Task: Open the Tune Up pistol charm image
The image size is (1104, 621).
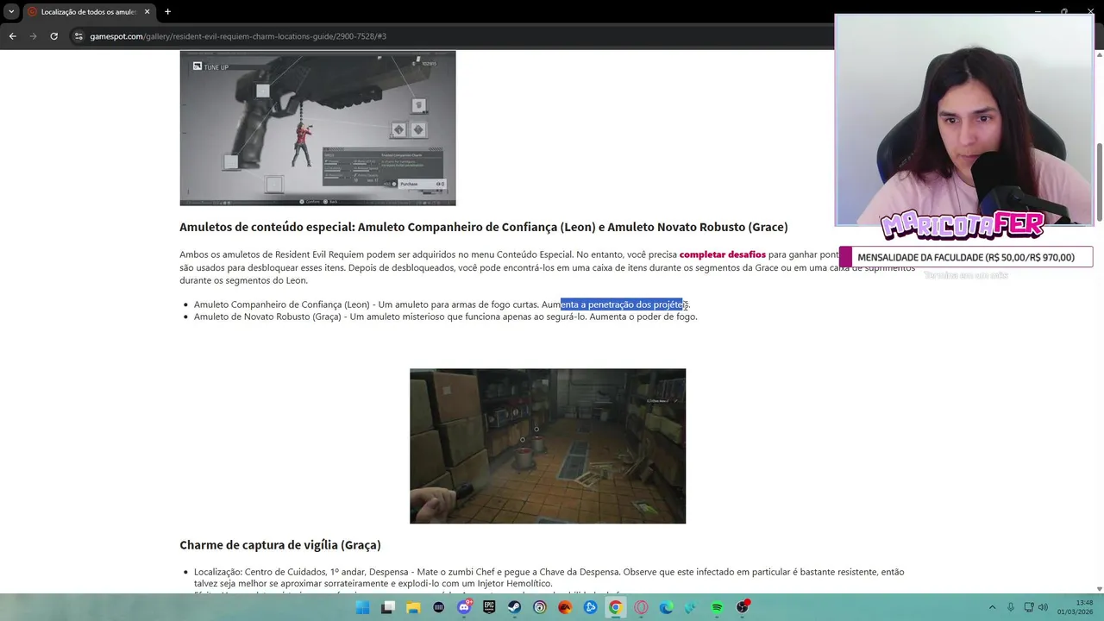Action: [317, 128]
